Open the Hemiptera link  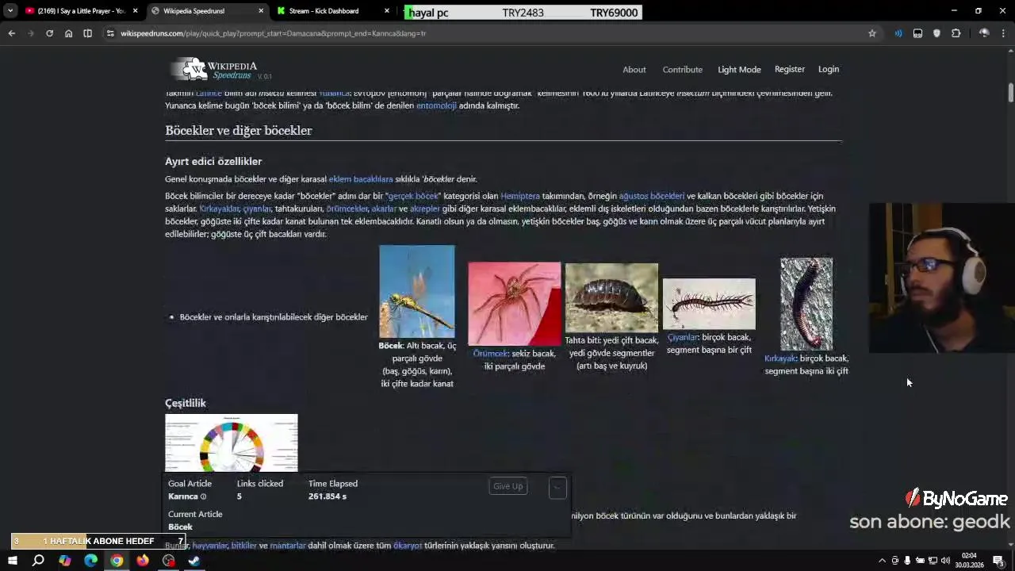[520, 196]
